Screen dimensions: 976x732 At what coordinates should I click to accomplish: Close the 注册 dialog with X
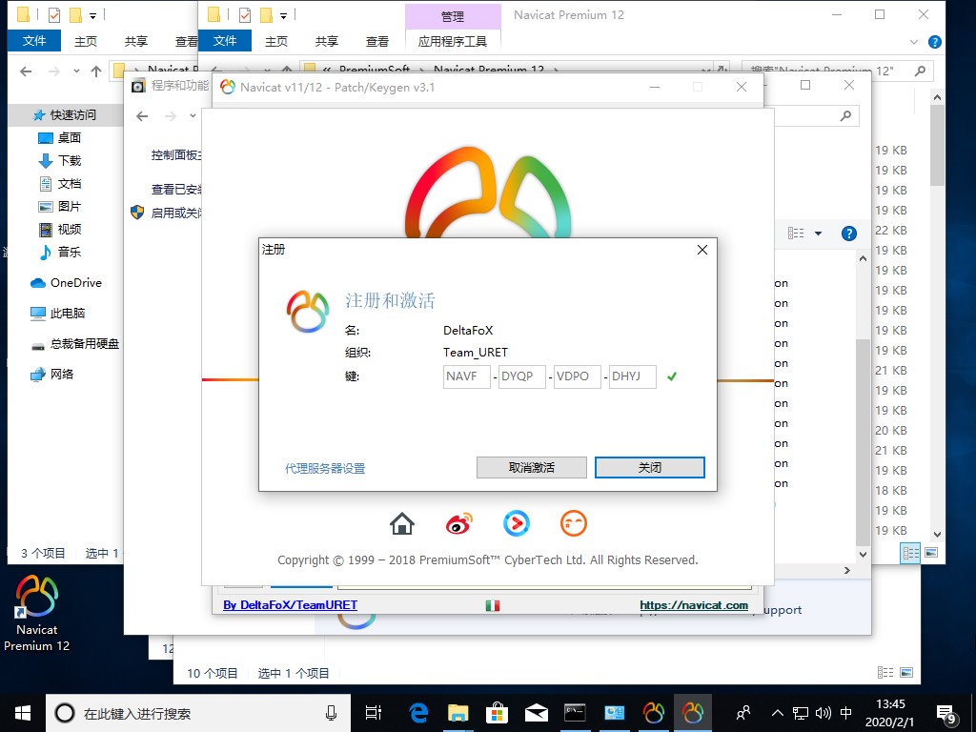702,250
